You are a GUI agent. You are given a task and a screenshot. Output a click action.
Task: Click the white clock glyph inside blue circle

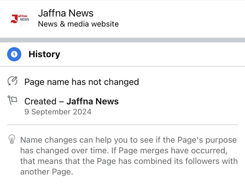coord(14,54)
